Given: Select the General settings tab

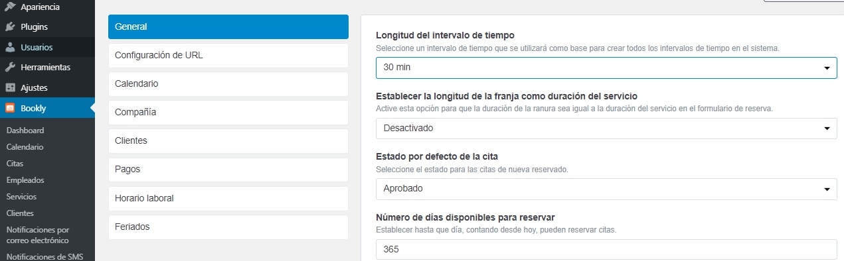Looking at the screenshot, I should click(228, 27).
